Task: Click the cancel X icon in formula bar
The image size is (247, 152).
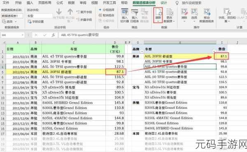Action: [36, 35]
